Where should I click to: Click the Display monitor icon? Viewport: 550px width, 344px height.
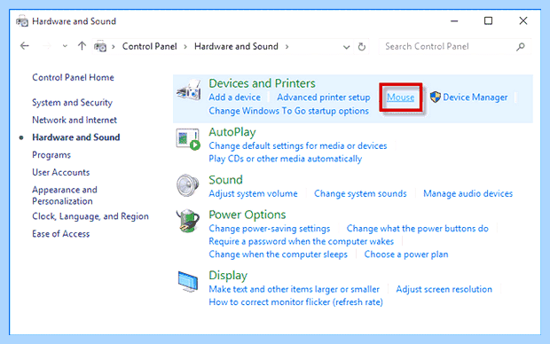(188, 282)
